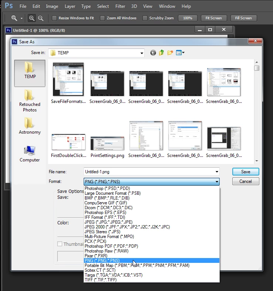This screenshot has height=291, width=273.
Task: Choose CompuServe GIF format
Action: click(152, 203)
